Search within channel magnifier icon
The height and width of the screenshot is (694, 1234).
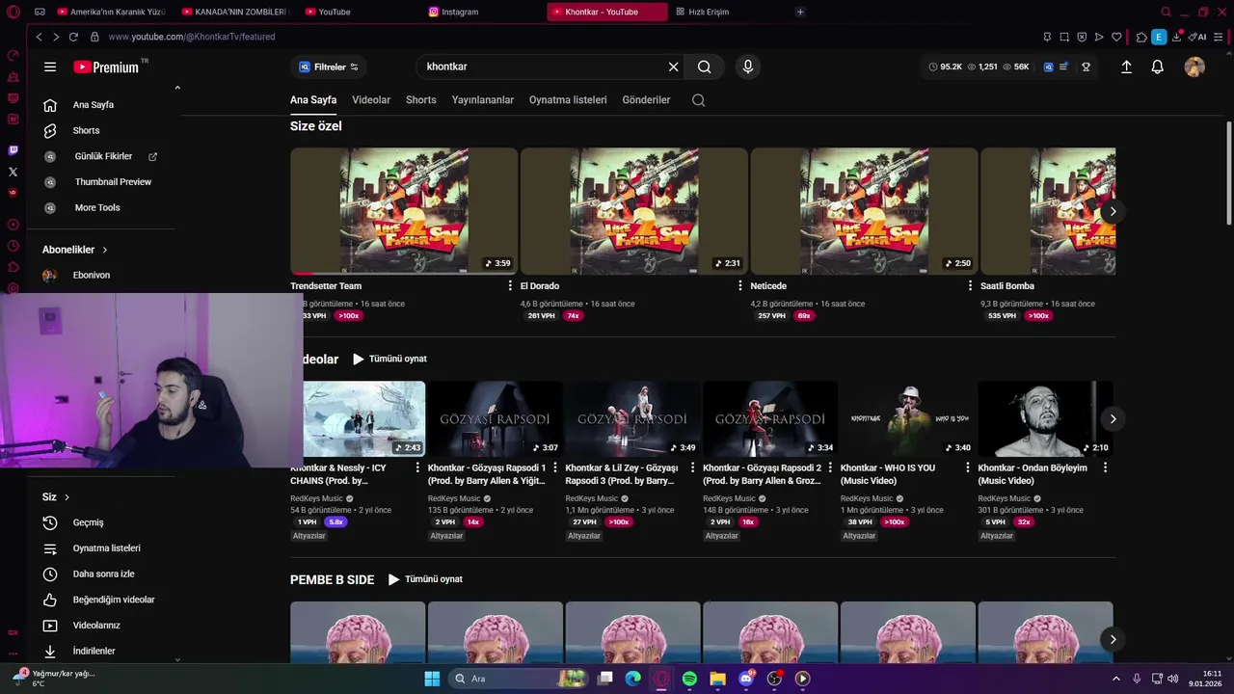click(x=698, y=100)
